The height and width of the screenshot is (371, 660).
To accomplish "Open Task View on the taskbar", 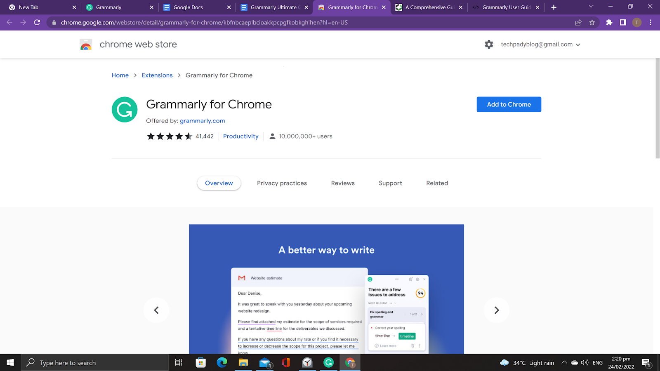I will [179, 362].
